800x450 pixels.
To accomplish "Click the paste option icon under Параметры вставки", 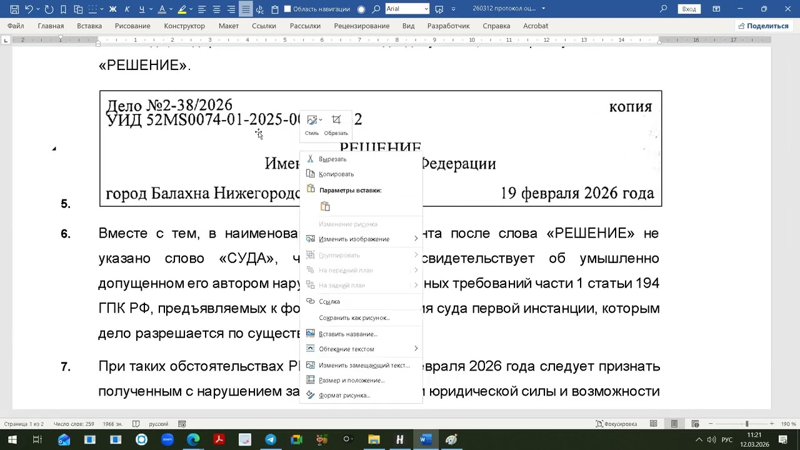I will [325, 206].
